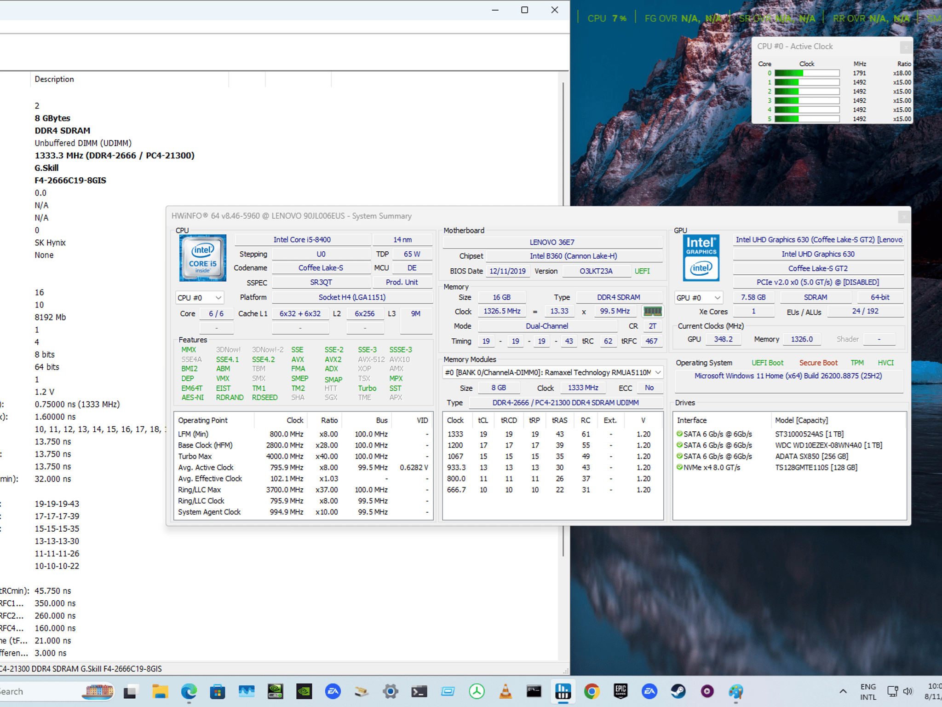Open the network status tray icon
This screenshot has width=942, height=707.
click(x=893, y=691)
